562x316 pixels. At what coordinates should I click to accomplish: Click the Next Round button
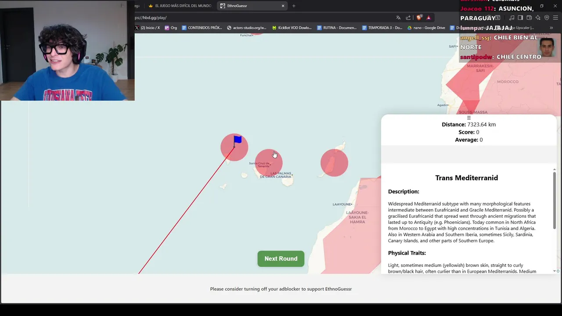tap(281, 259)
